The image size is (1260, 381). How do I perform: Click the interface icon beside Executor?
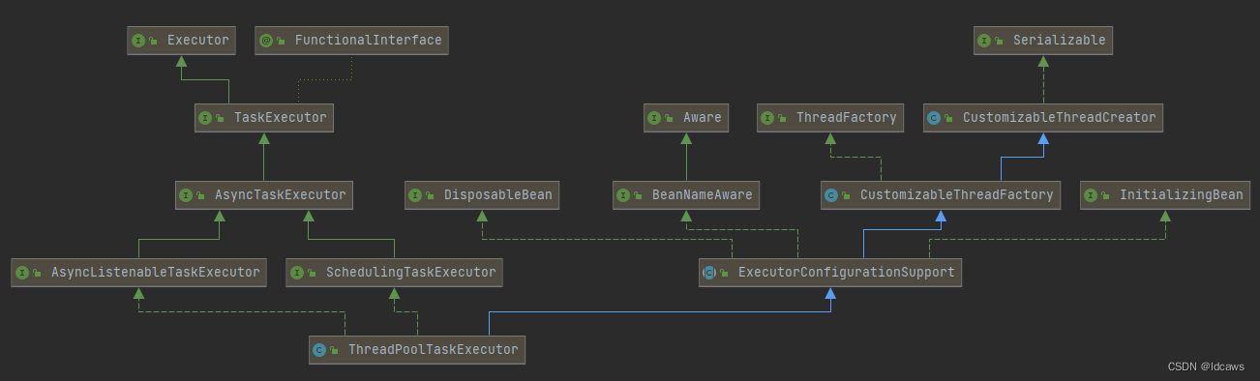pos(138,41)
